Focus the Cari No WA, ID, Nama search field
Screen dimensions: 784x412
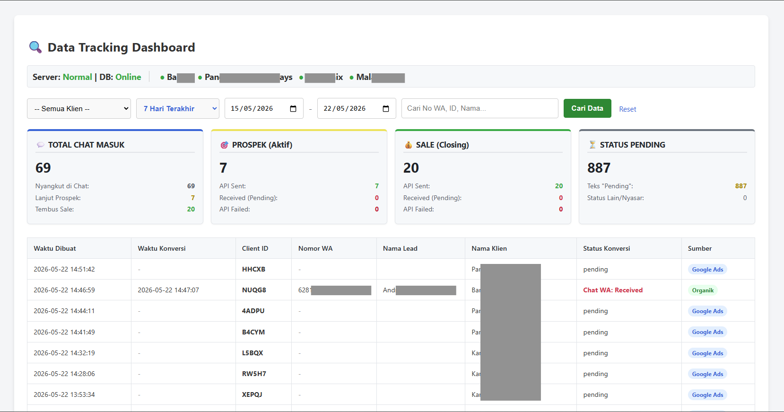(x=480, y=108)
